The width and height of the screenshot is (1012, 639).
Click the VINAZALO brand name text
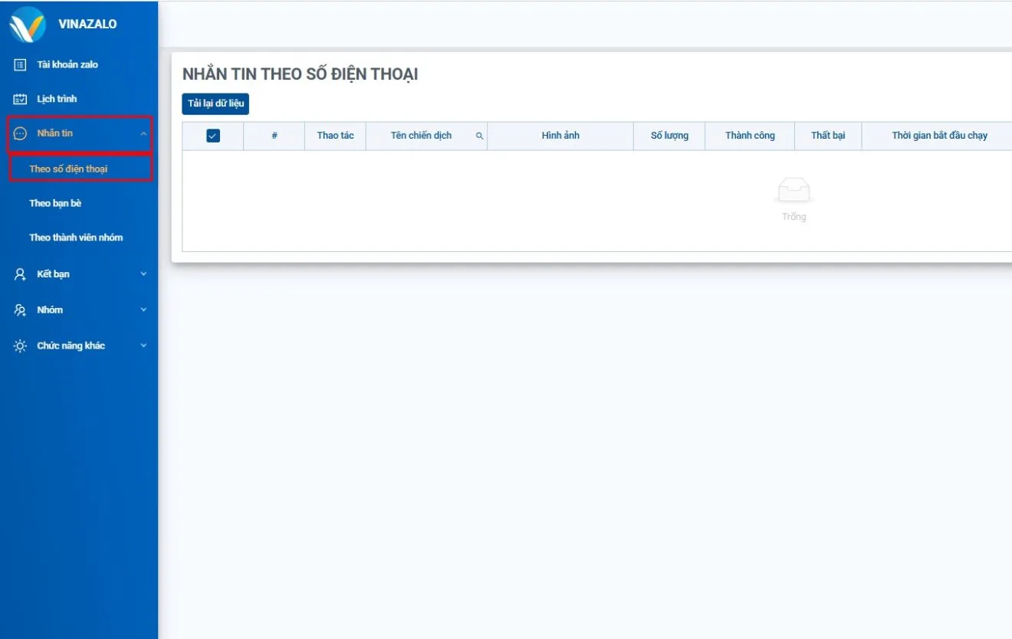tap(87, 25)
